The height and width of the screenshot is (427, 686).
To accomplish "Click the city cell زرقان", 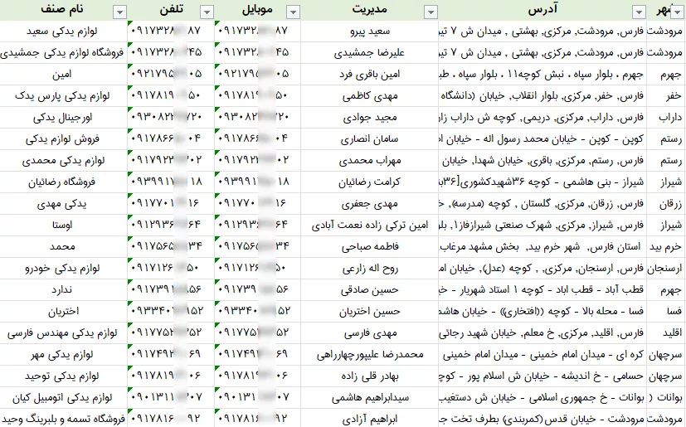I will [666, 203].
